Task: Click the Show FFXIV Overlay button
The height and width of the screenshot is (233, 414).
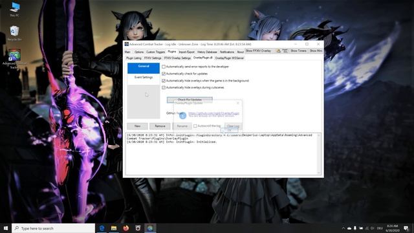Action: click(x=258, y=50)
